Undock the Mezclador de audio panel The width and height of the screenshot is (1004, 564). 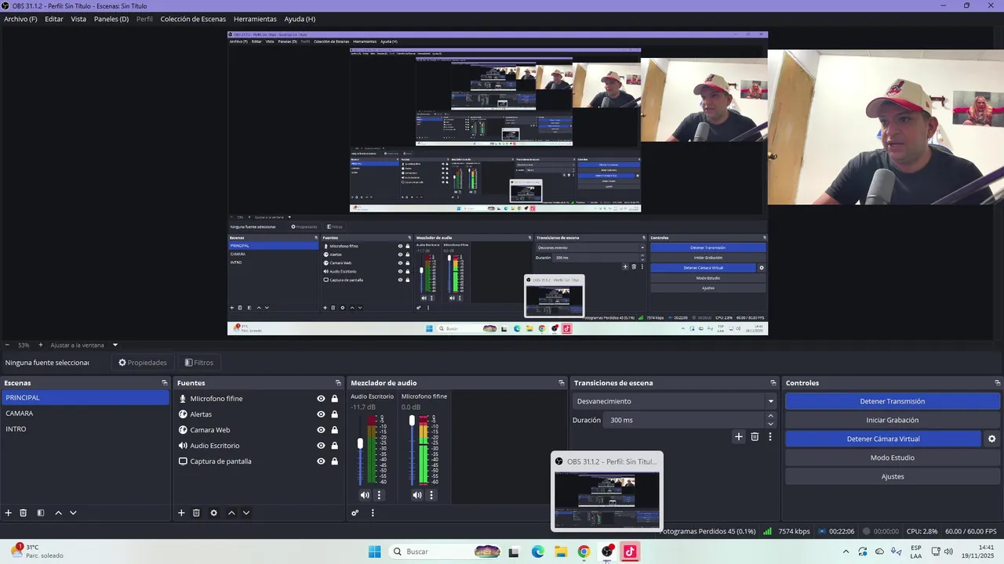[562, 383]
